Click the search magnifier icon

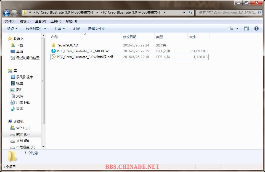coord(259,12)
